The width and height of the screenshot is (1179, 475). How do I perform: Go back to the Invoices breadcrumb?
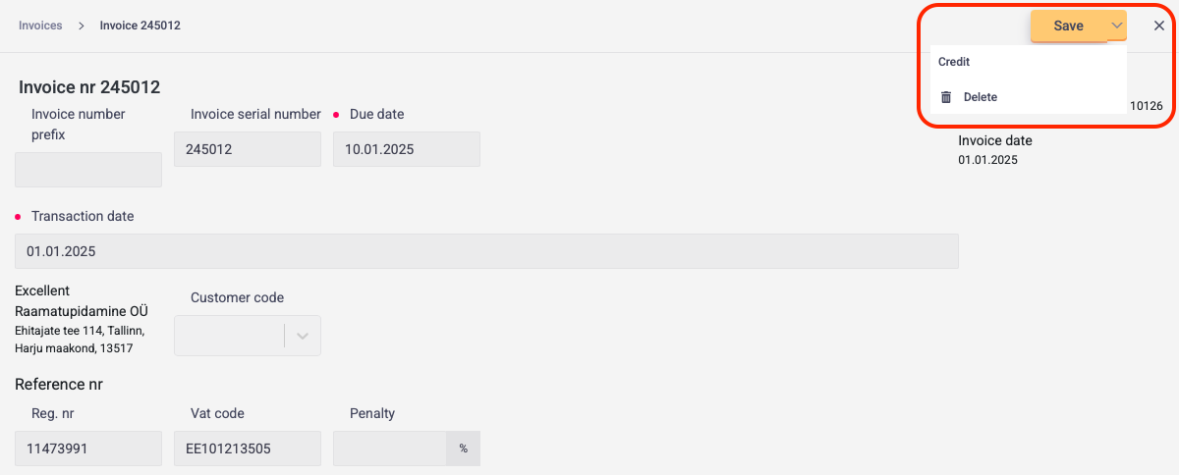(x=40, y=26)
